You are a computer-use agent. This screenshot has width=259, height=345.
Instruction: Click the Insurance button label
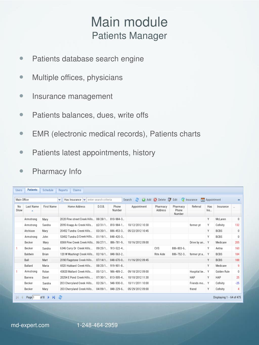point(191,200)
